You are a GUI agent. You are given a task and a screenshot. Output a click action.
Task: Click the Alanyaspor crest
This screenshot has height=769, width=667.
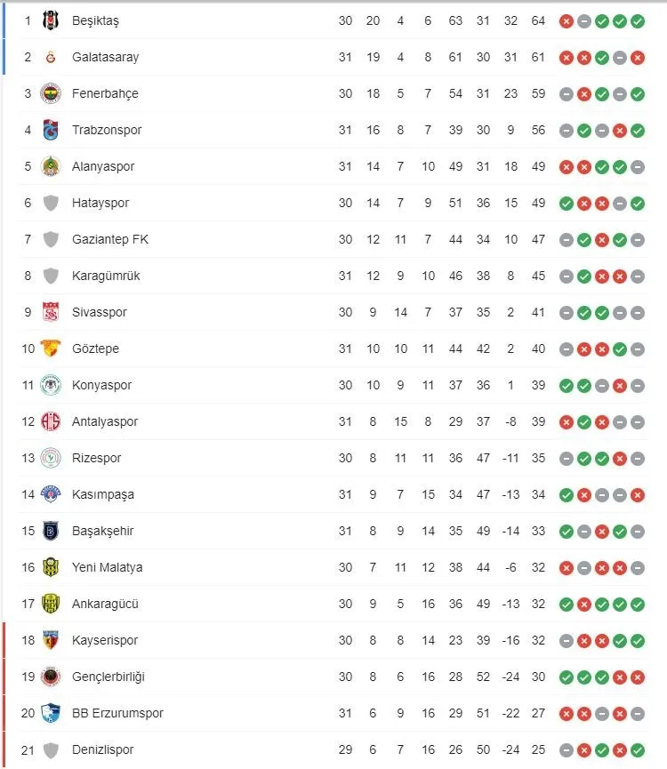51,166
